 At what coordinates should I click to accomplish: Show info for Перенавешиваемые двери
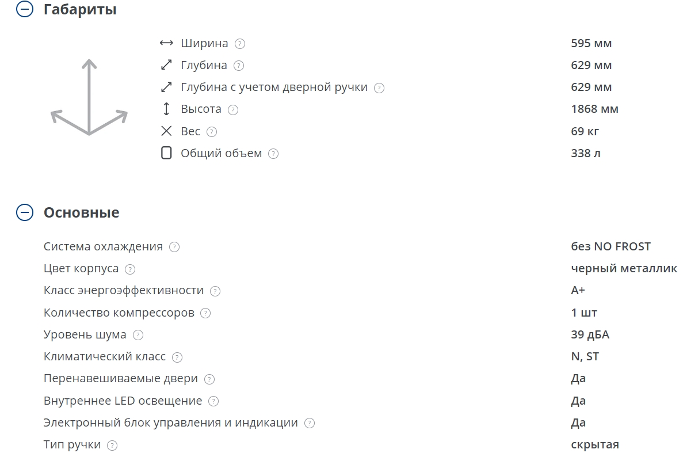(209, 379)
